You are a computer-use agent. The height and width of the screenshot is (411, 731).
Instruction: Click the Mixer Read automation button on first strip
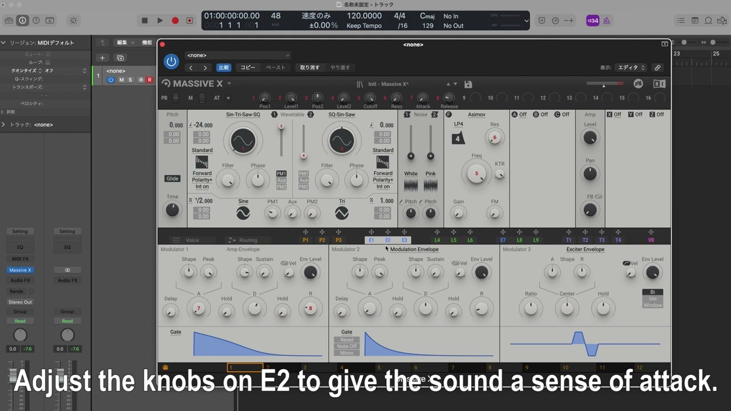[x=20, y=321]
